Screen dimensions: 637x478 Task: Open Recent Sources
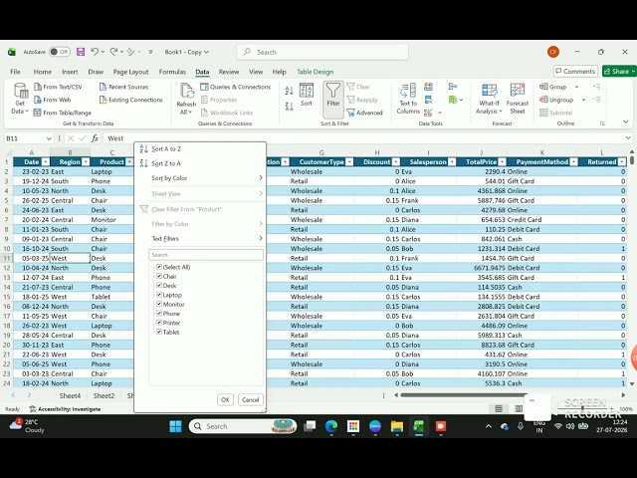click(123, 87)
